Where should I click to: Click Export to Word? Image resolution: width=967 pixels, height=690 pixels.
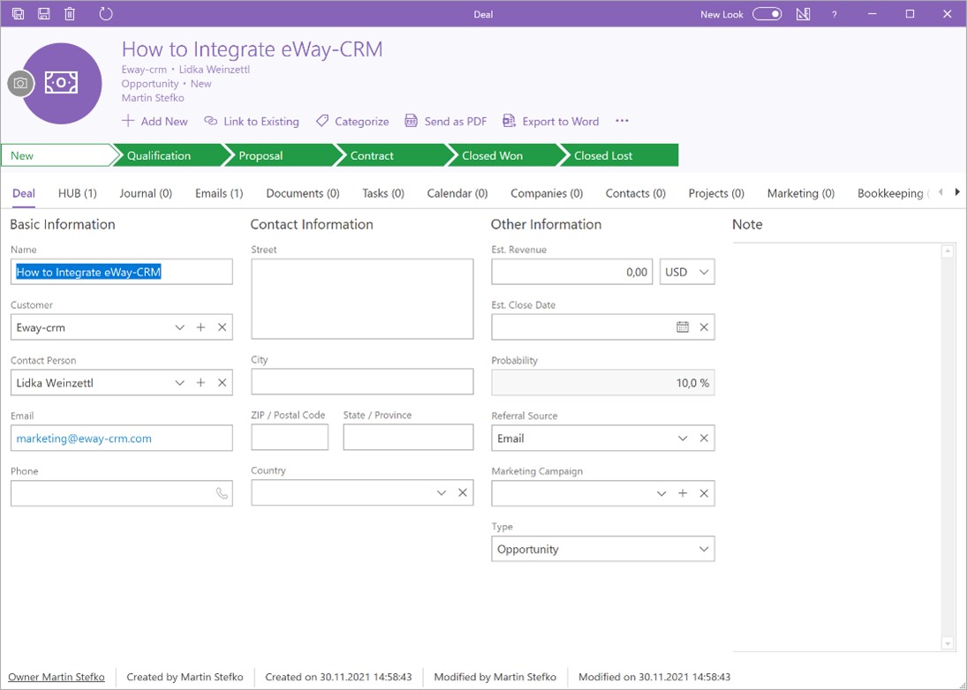551,122
